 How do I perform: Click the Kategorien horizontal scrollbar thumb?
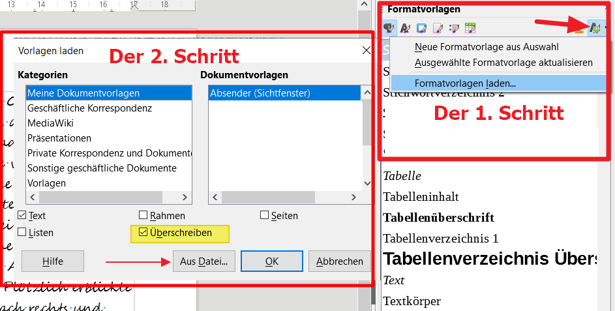coord(100,197)
